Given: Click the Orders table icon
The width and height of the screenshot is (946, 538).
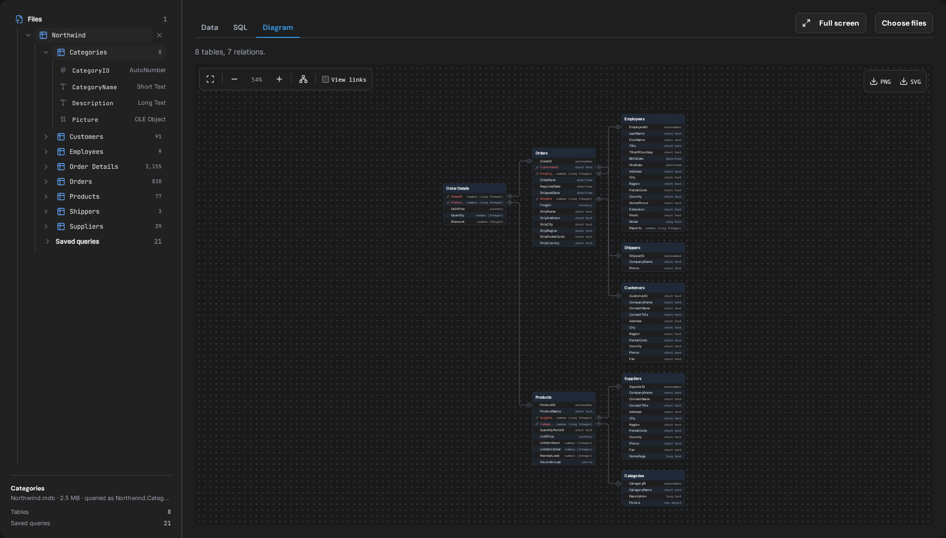Looking at the screenshot, I should coord(61,182).
